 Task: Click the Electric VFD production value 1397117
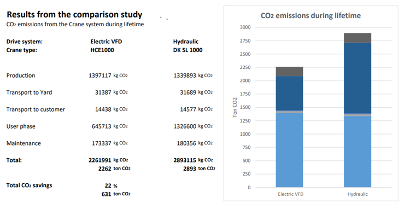(x=100, y=76)
